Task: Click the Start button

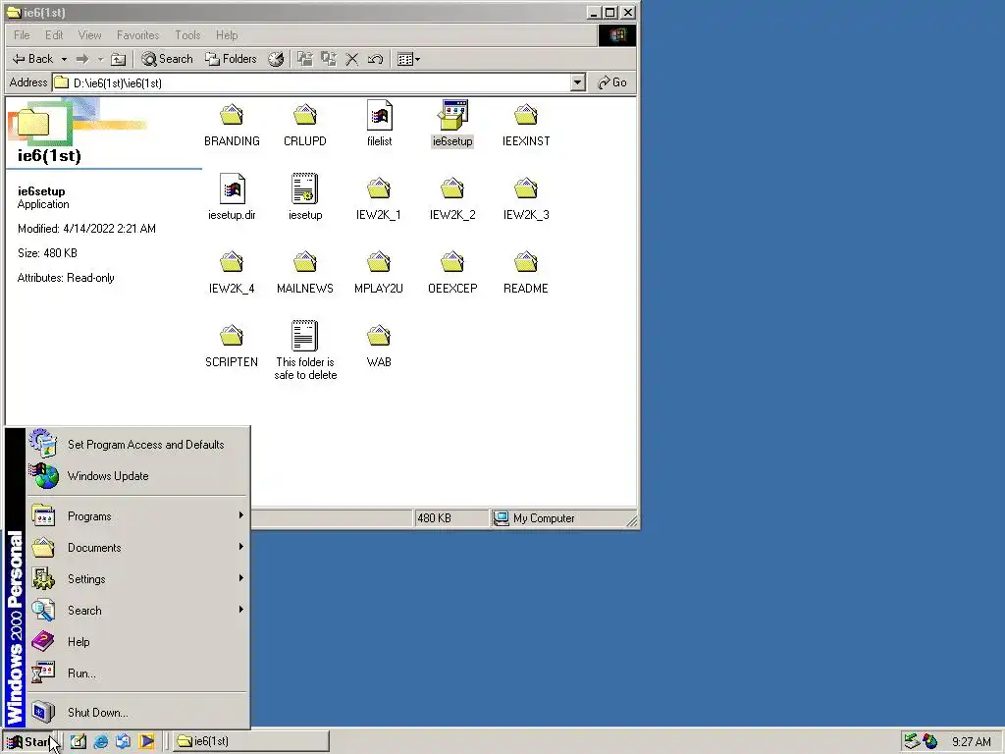Action: click(x=30, y=742)
